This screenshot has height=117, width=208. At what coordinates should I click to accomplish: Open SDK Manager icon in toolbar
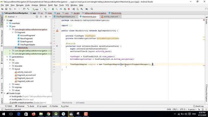click(82, 9)
